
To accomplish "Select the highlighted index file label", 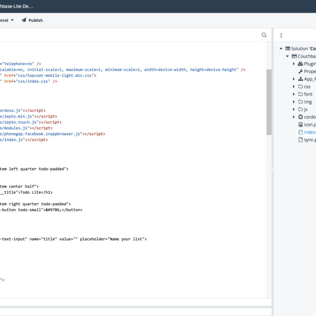I will pyautogui.click(x=310, y=132).
